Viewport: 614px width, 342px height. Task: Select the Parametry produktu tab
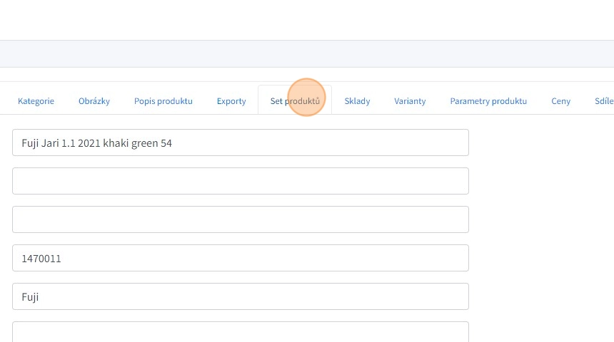(488, 101)
